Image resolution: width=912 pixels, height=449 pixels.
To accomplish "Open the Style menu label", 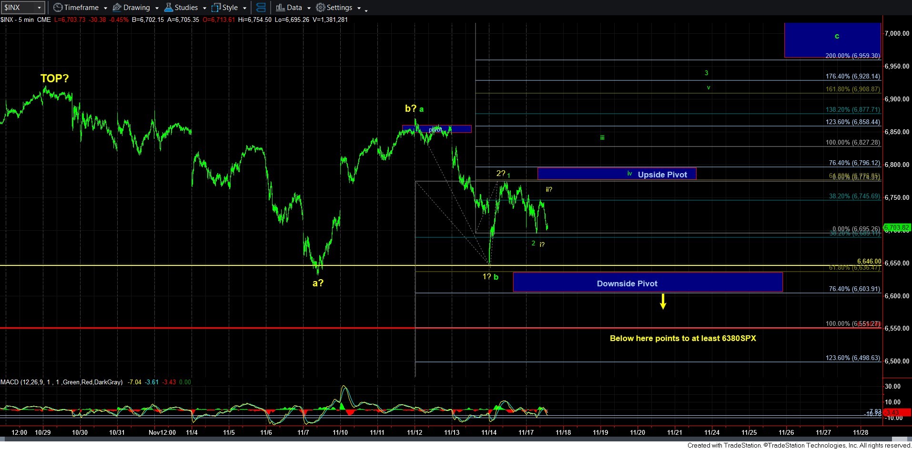I will (230, 8).
